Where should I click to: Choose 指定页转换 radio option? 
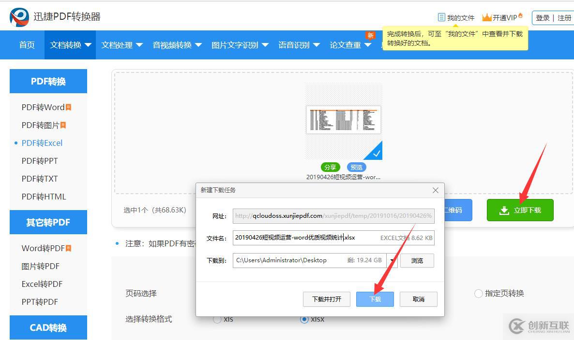pos(478,293)
